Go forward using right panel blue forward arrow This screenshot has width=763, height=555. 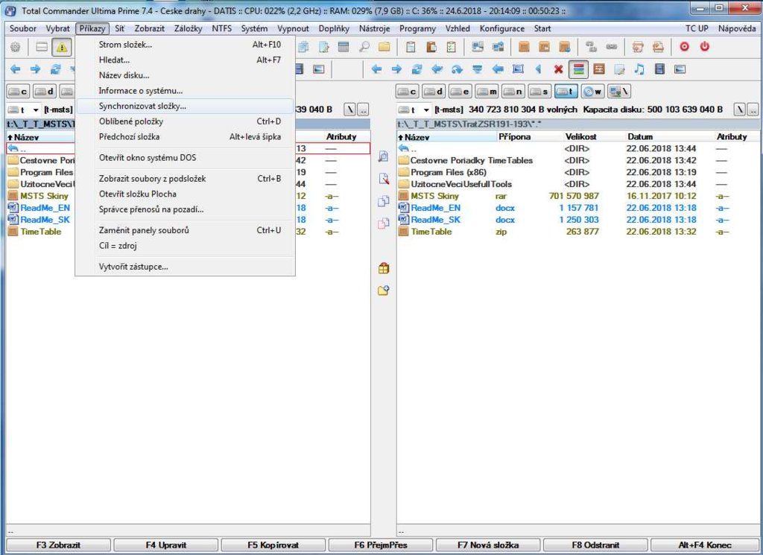(x=396, y=69)
